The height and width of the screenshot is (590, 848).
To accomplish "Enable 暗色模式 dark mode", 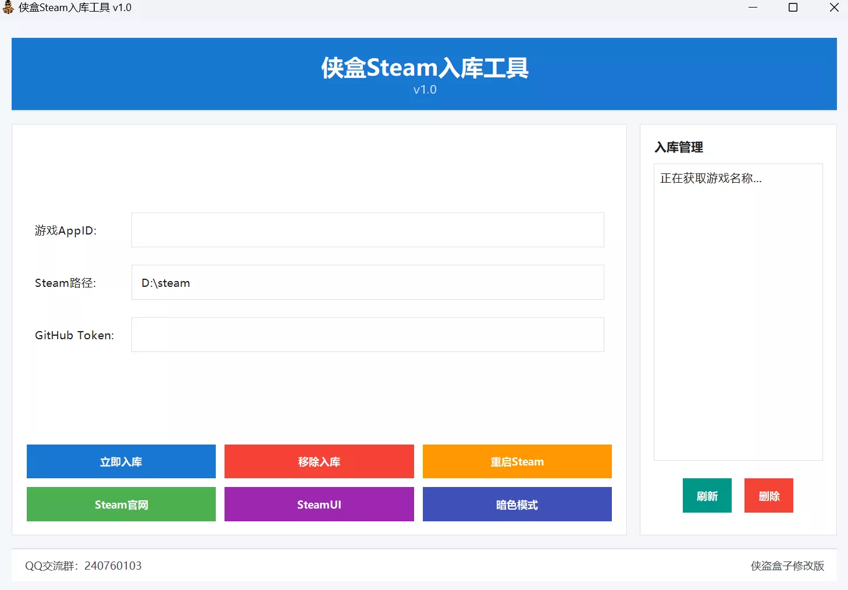I will point(516,504).
